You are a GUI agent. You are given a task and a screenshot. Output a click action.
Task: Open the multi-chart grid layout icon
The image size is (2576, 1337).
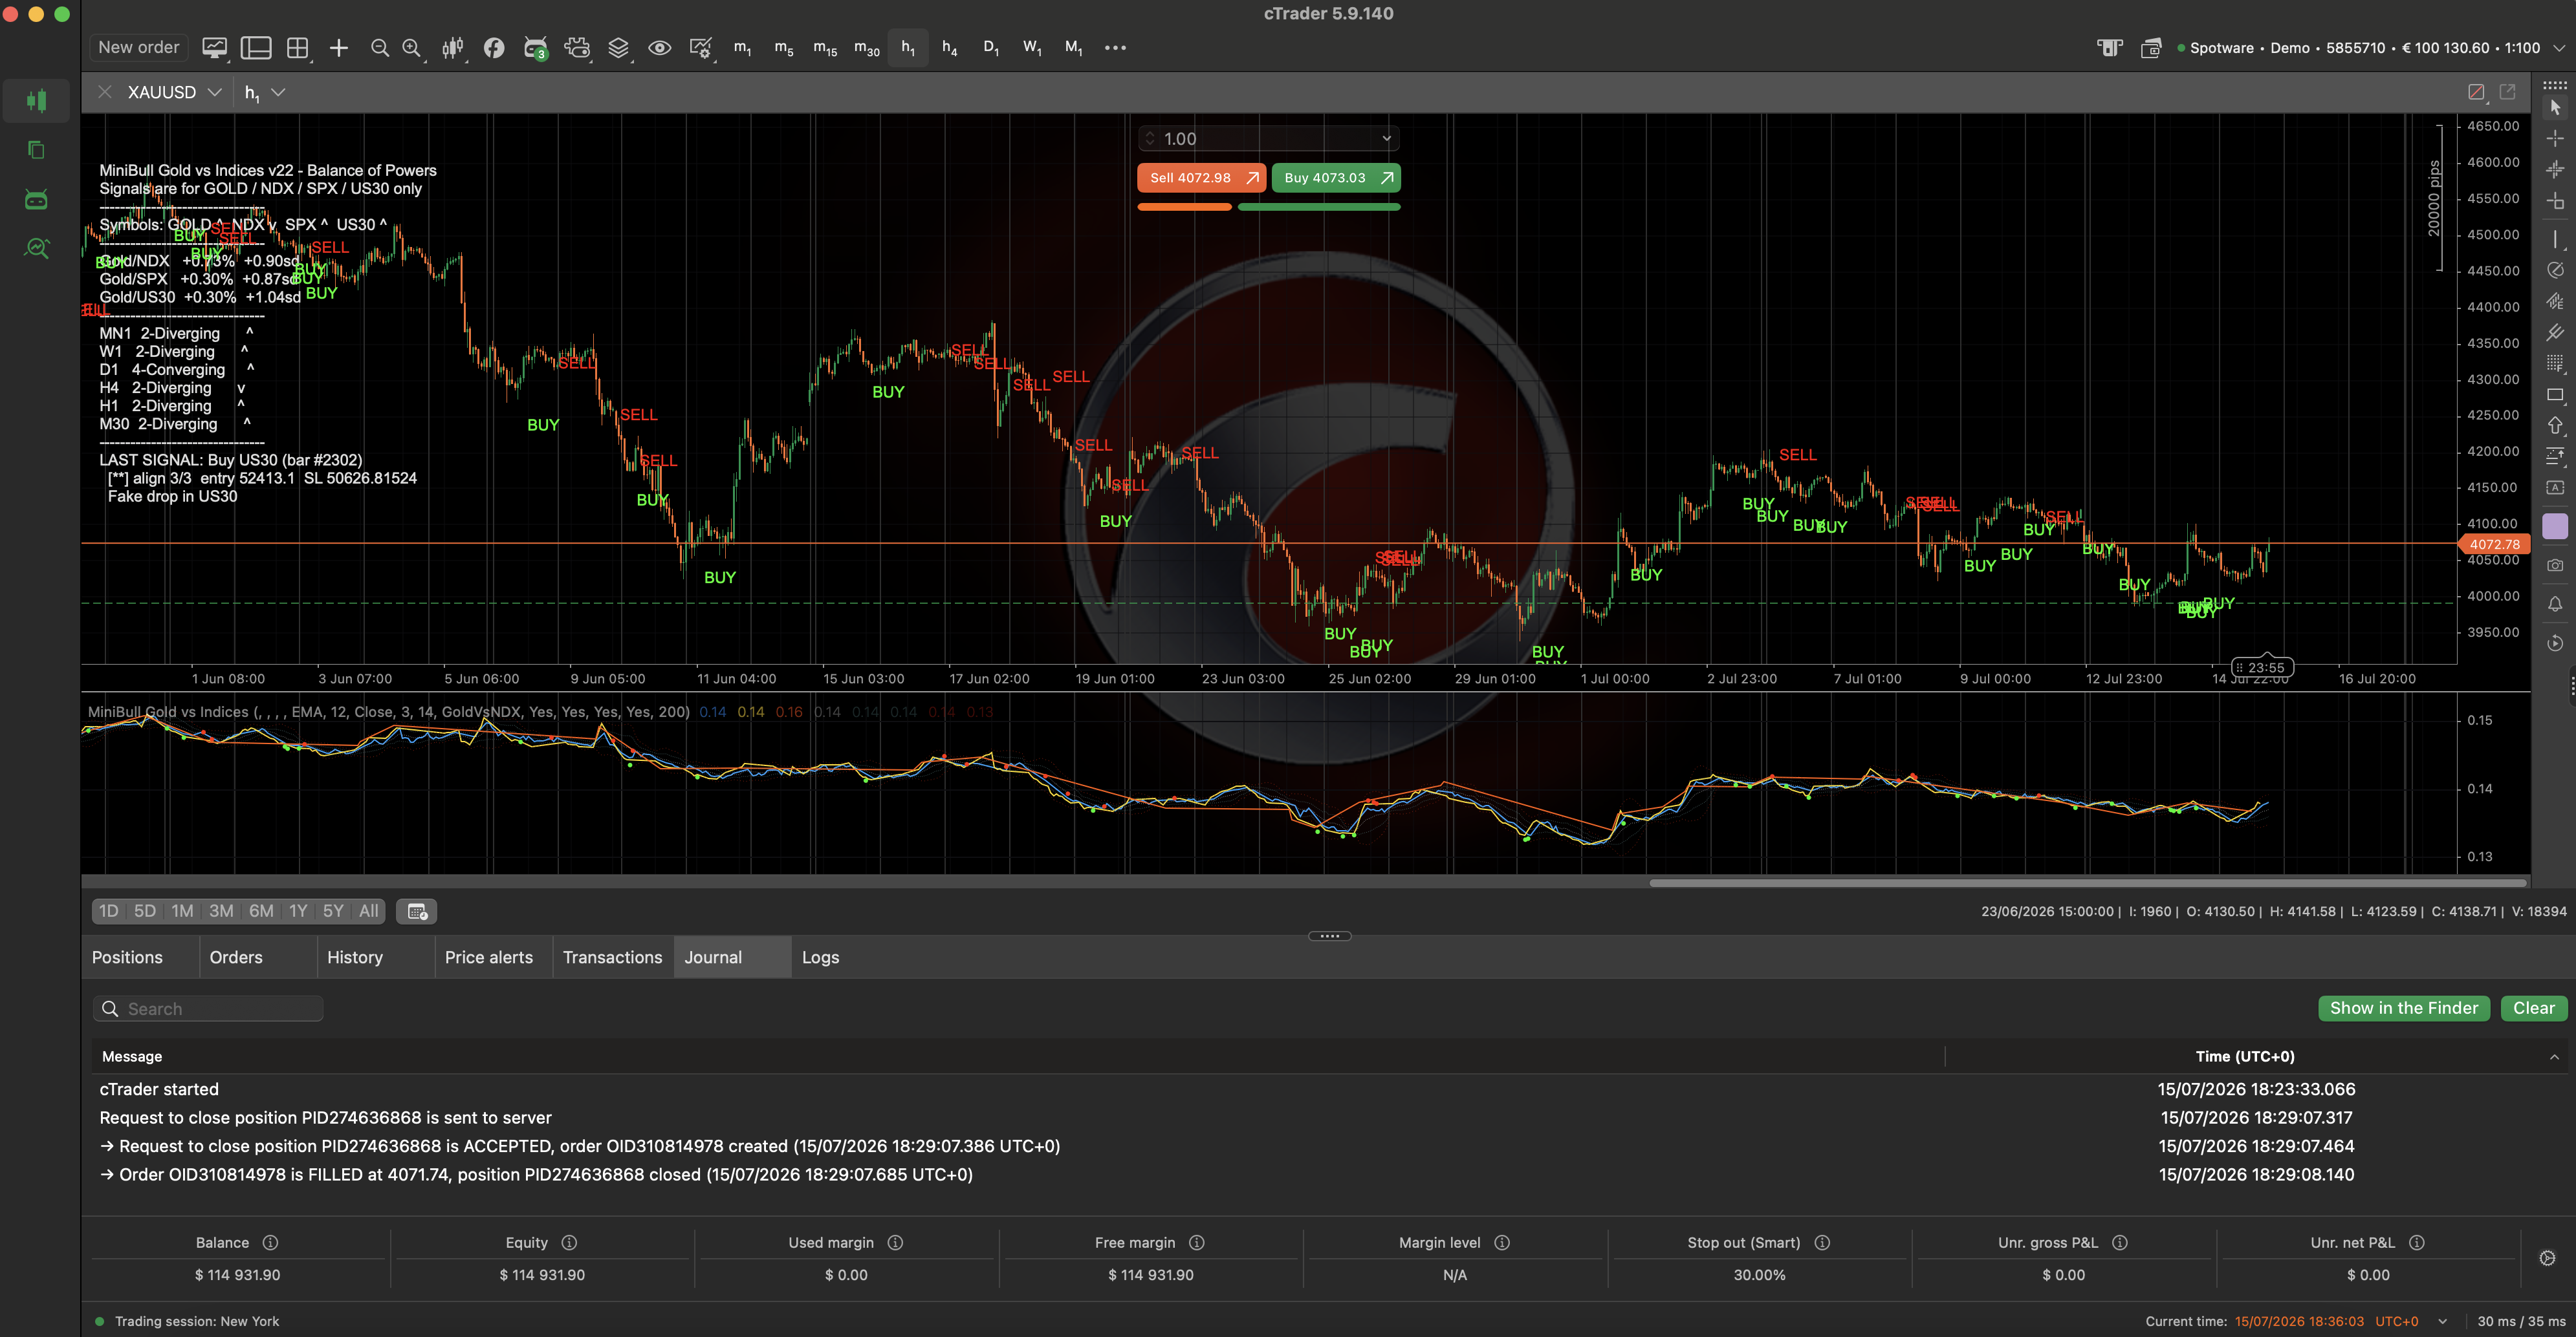(298, 47)
